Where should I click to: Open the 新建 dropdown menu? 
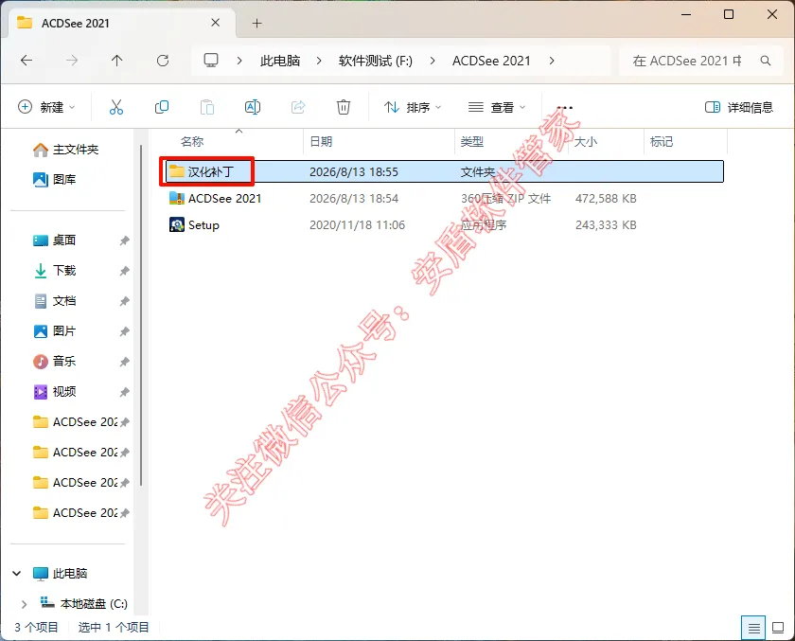click(46, 107)
